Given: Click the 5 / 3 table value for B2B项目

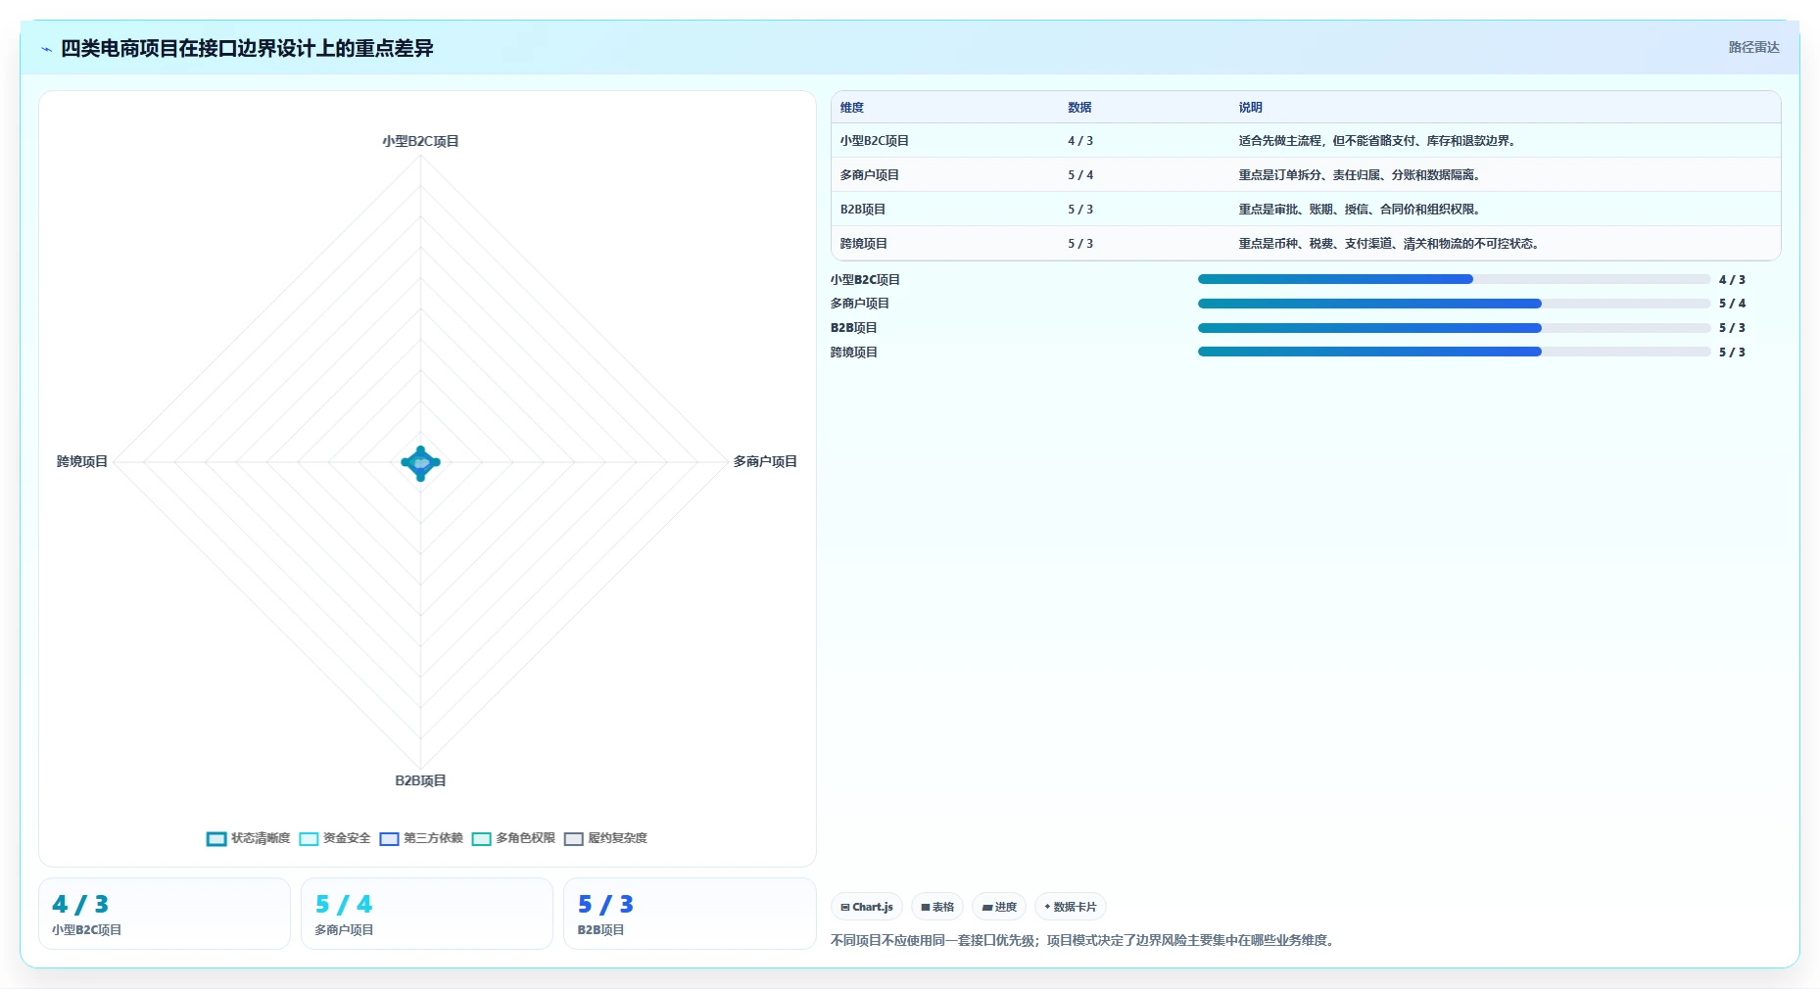Looking at the screenshot, I should [x=1080, y=210].
